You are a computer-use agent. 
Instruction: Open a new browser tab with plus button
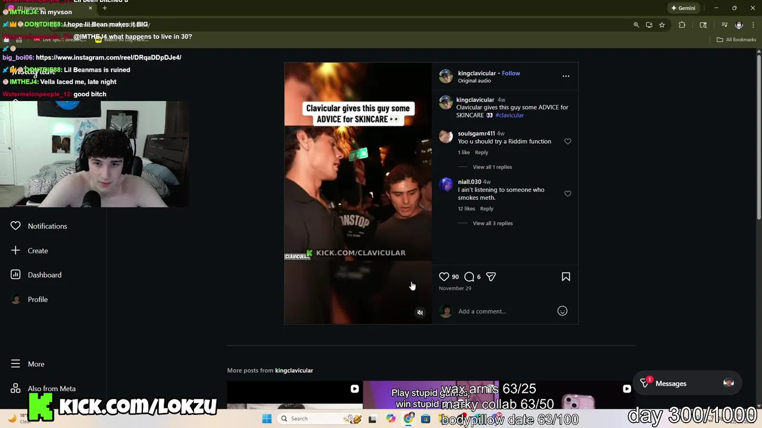pos(105,8)
